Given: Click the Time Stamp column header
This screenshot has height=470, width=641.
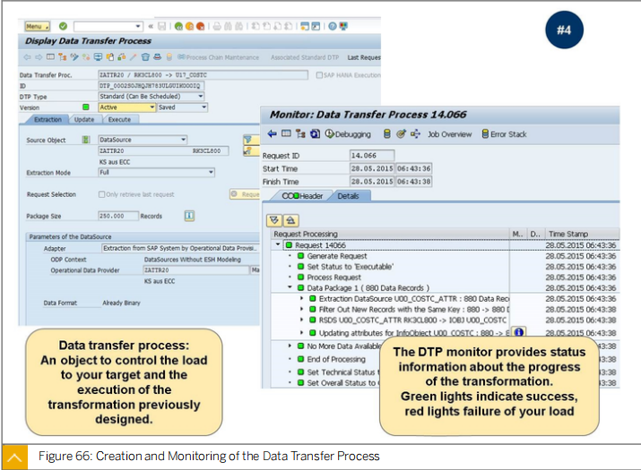Looking at the screenshot, I should click(583, 234).
